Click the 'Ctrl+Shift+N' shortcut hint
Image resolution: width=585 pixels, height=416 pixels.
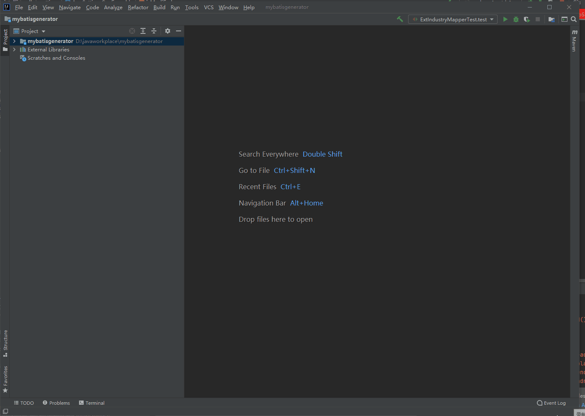coord(294,170)
